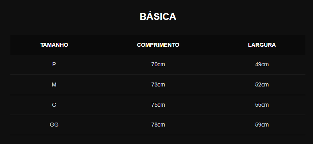Select the 75cm length value
This screenshot has height=144, width=313.
click(158, 105)
